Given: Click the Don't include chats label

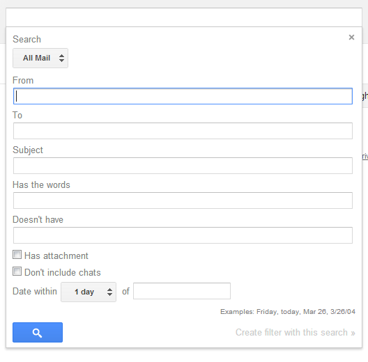Looking at the screenshot, I should pos(63,272).
